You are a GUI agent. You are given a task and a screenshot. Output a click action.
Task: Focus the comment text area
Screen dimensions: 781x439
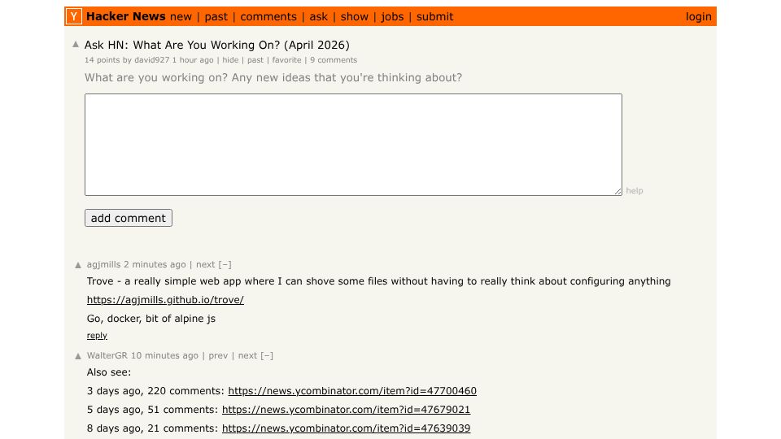pyautogui.click(x=353, y=145)
